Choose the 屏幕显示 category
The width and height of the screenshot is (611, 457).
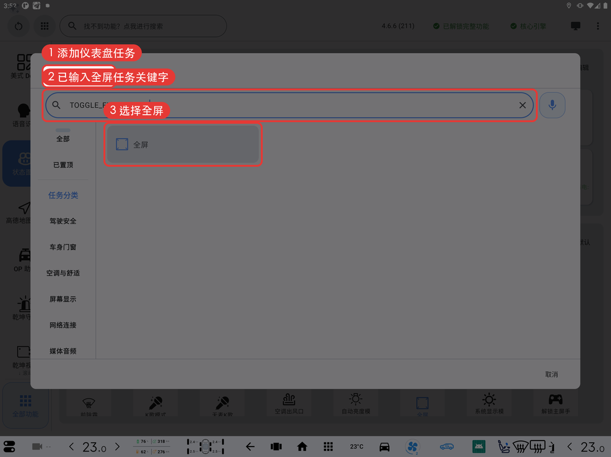coord(63,299)
